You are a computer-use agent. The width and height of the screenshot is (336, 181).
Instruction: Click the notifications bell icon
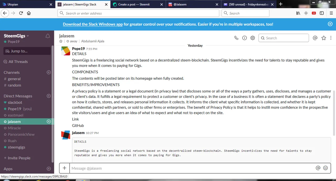tap(48, 36)
